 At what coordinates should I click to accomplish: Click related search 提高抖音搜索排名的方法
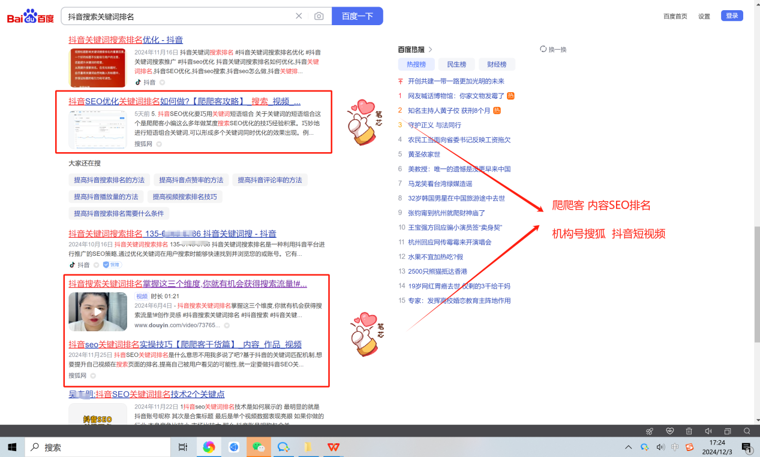(109, 180)
